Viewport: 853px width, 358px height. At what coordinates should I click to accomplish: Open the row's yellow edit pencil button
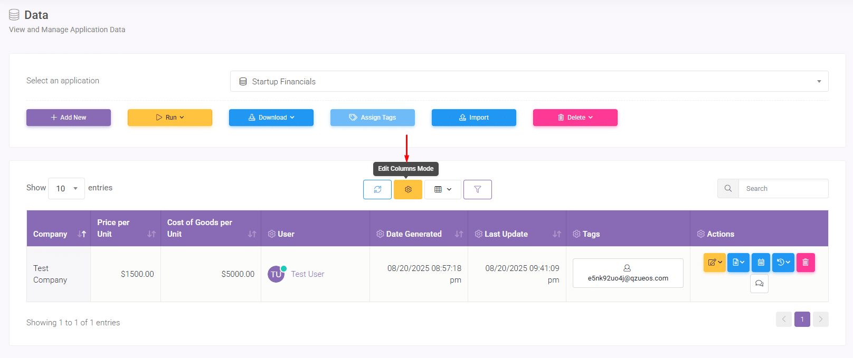714,262
